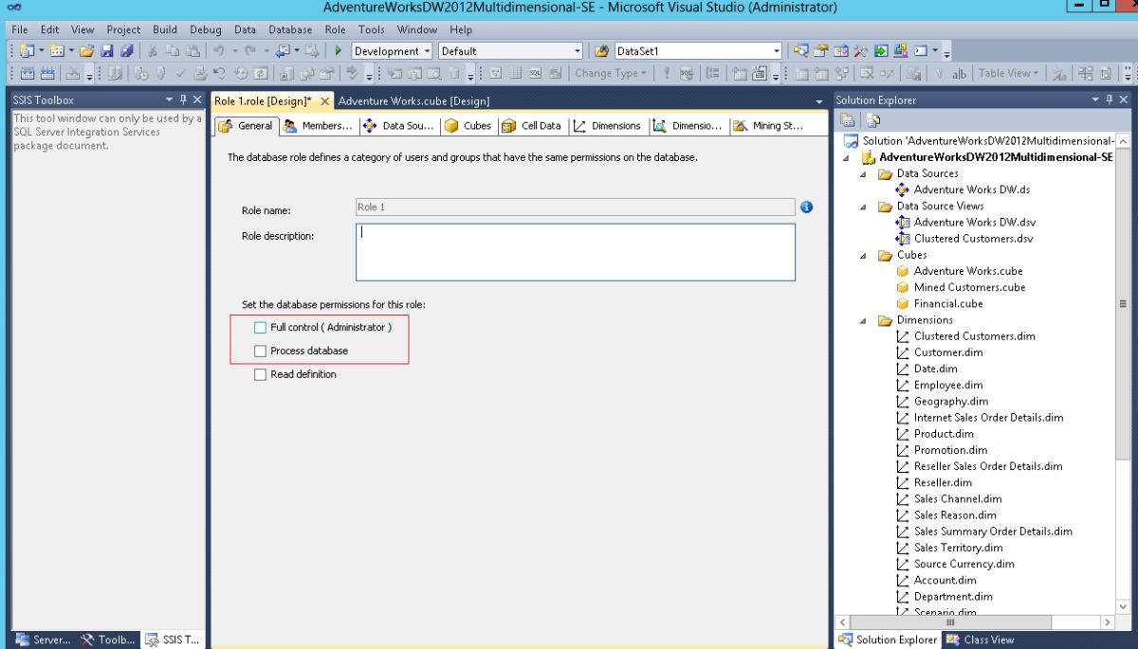Click the role name info icon

(807, 207)
